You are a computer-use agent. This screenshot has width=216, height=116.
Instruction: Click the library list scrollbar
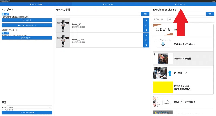click(x=214, y=59)
